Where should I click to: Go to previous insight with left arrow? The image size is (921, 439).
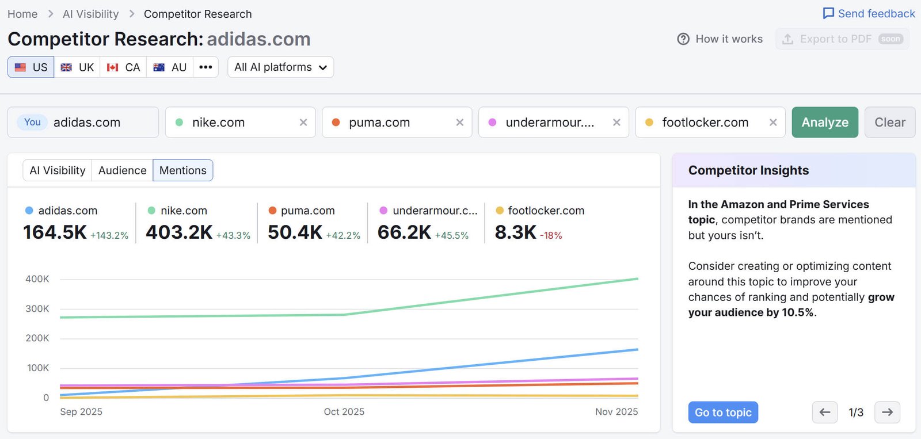(x=825, y=412)
